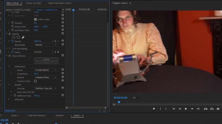Click the Analyze button in Warp Stabilizer
222x124 pixels.
point(46,59)
